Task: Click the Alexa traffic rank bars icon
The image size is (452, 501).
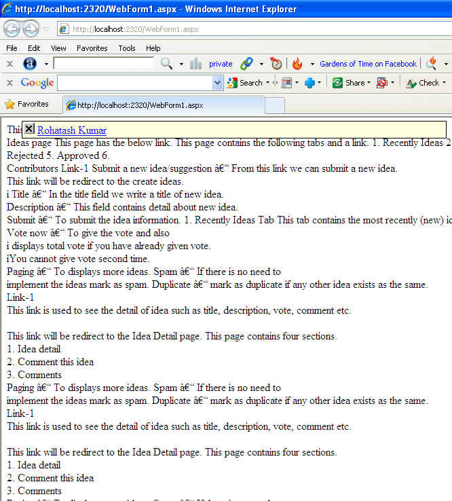Action: (x=195, y=64)
